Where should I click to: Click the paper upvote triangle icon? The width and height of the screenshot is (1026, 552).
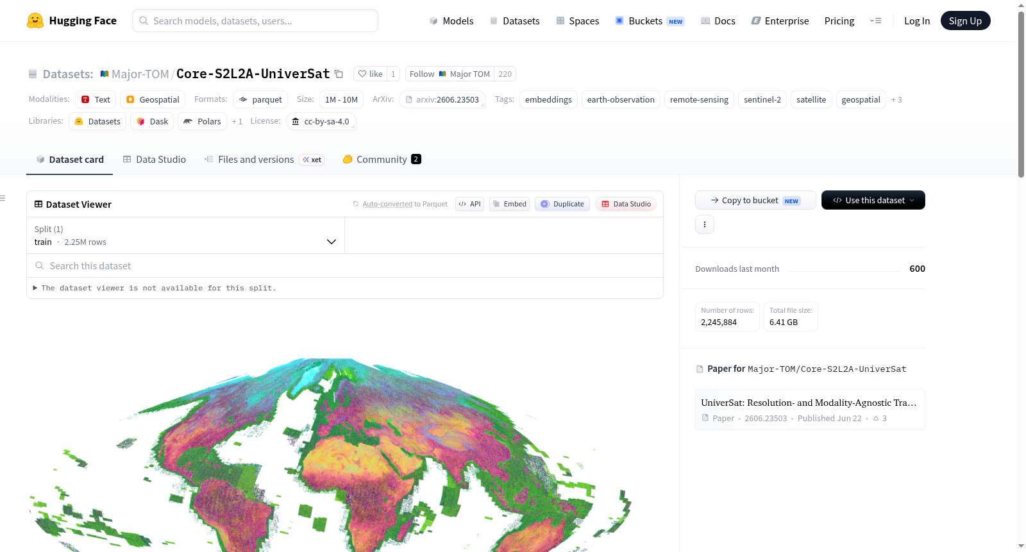click(876, 419)
